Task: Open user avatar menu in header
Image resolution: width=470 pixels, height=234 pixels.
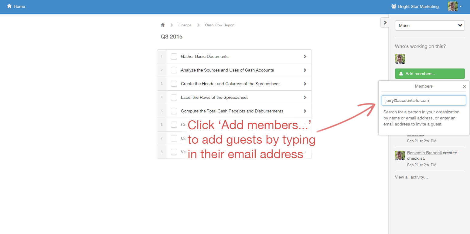Action: pyautogui.click(x=455, y=6)
